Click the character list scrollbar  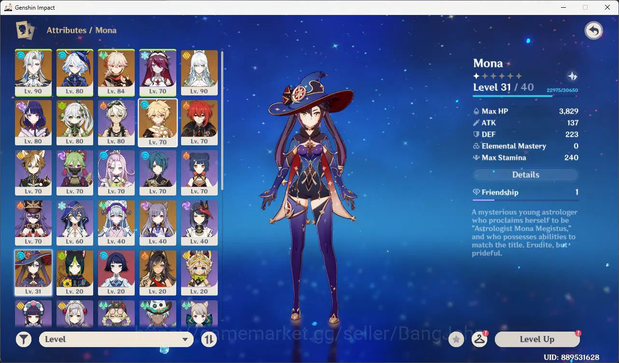(222, 121)
